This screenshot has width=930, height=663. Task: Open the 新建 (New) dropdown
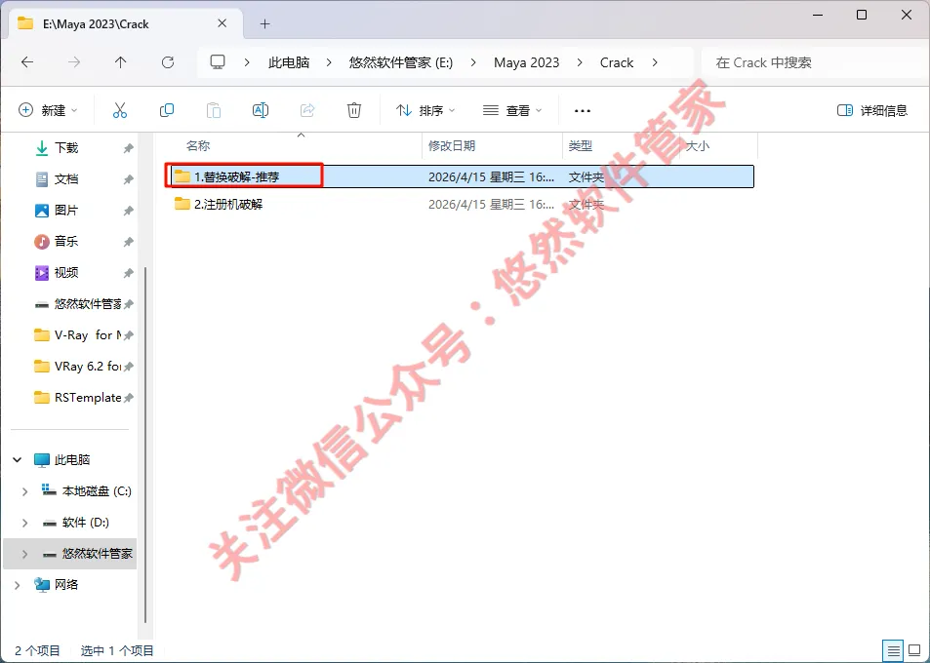coord(48,110)
